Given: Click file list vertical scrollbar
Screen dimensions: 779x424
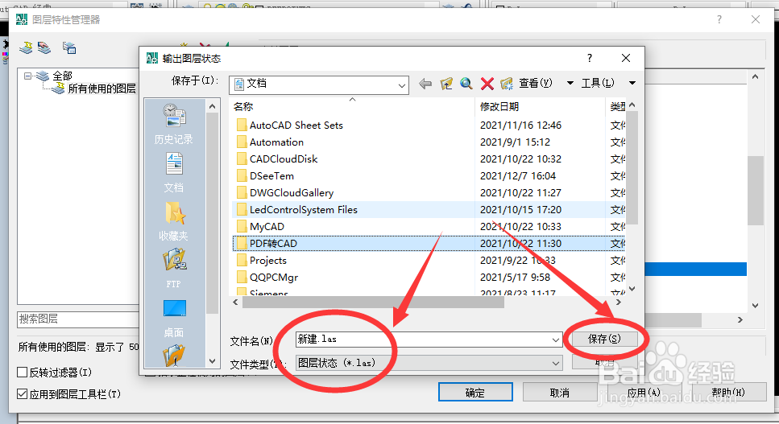Looking at the screenshot, I should pyautogui.click(x=632, y=167).
